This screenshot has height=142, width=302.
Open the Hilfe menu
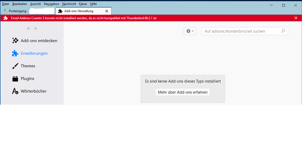click(x=93, y=4)
